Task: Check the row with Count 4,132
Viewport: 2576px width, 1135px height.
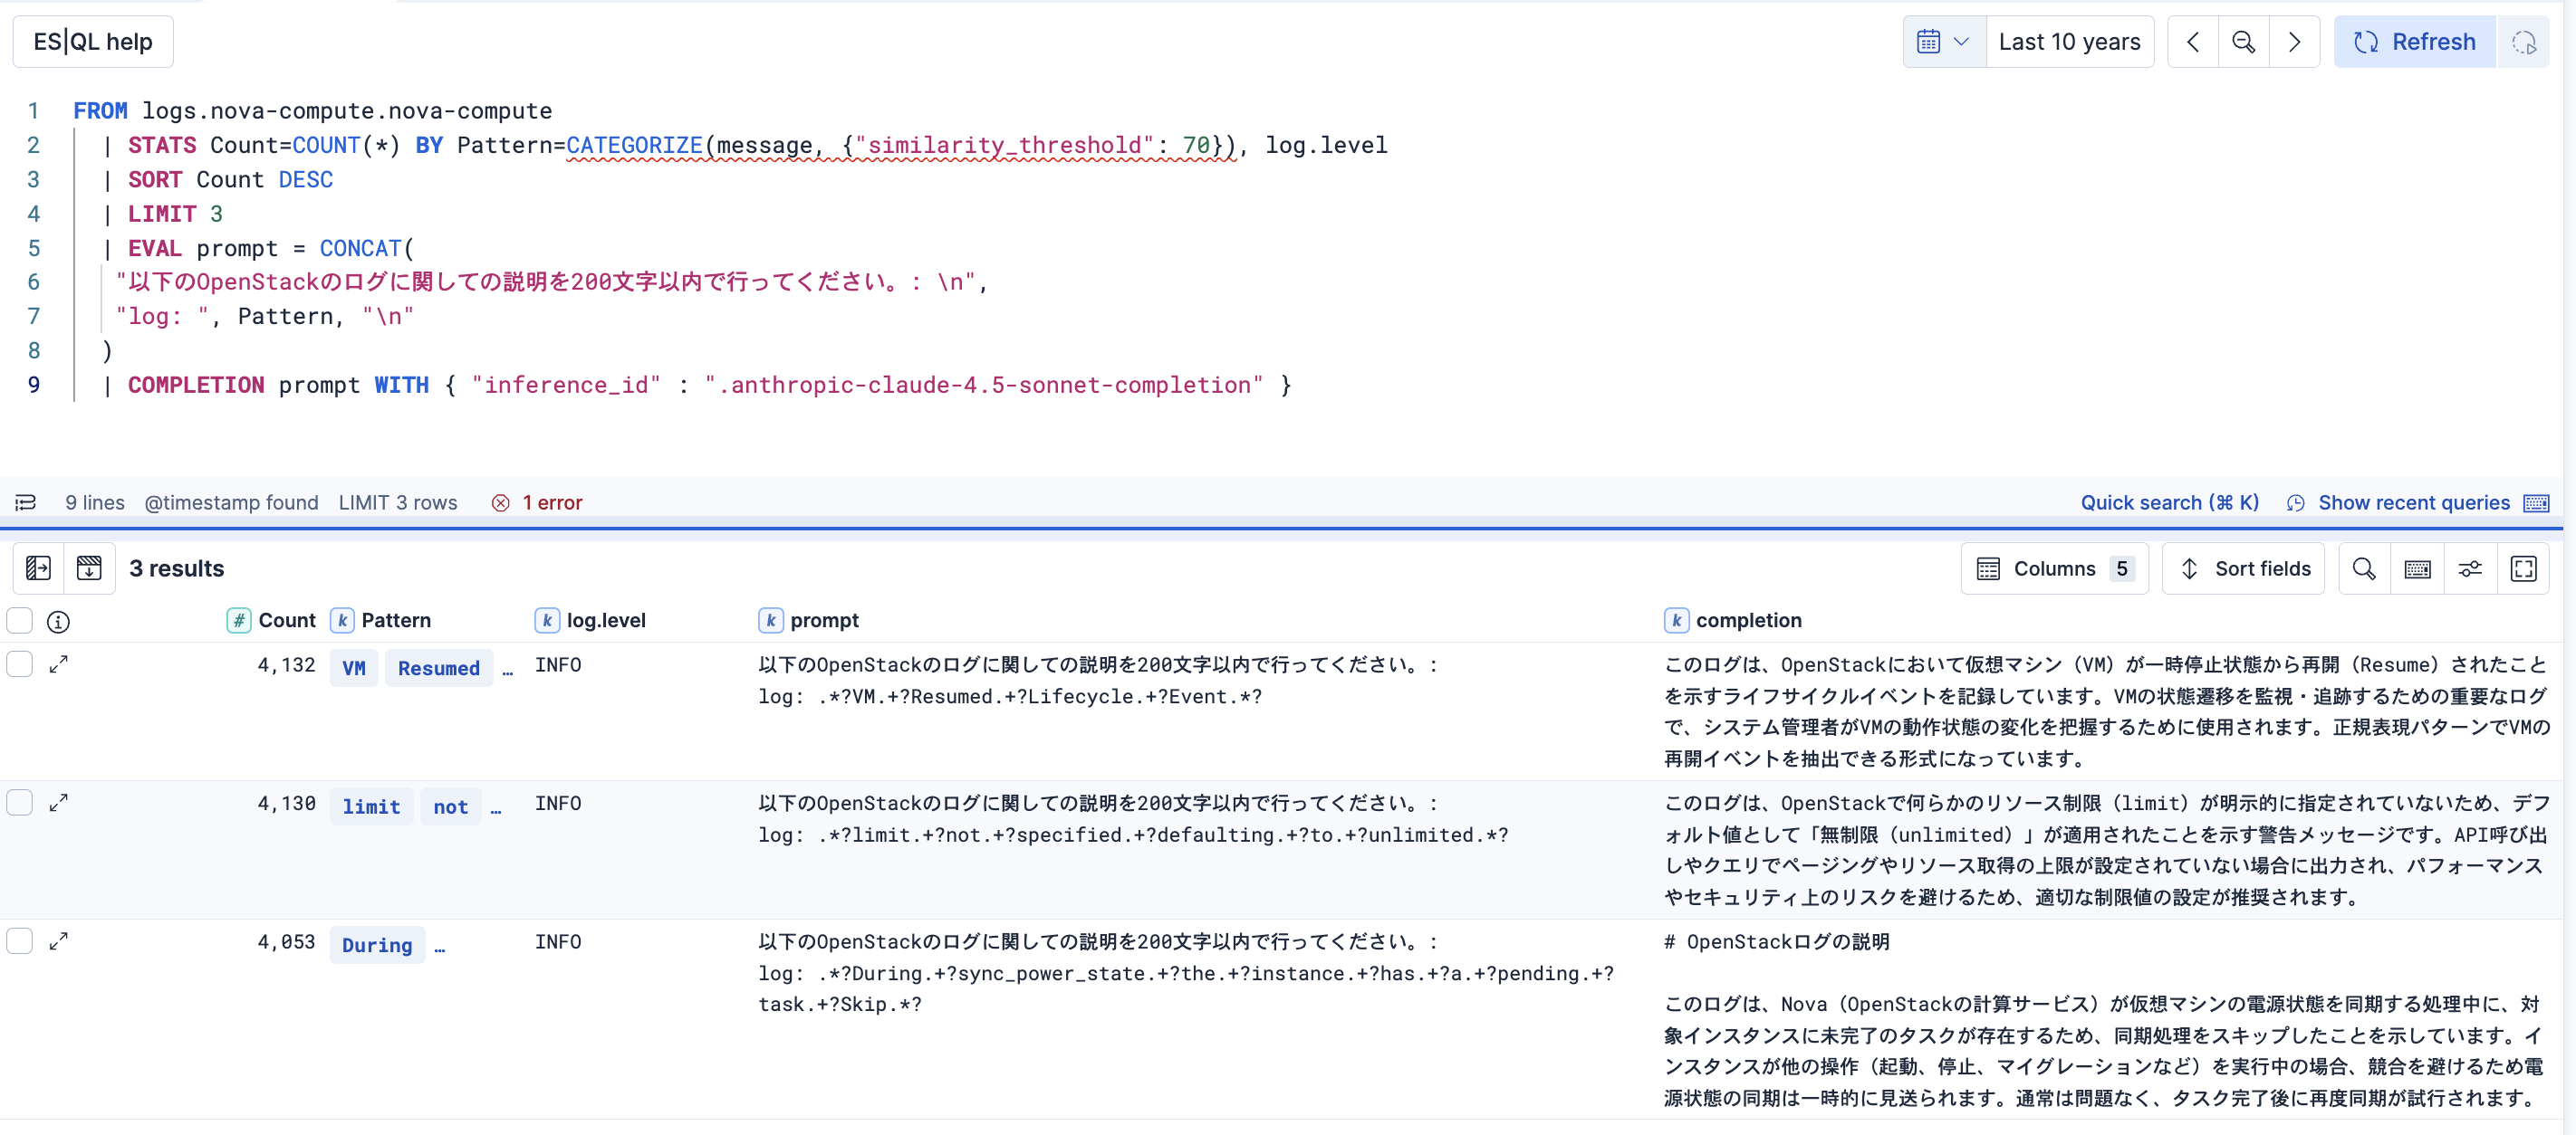Action: coord(19,664)
